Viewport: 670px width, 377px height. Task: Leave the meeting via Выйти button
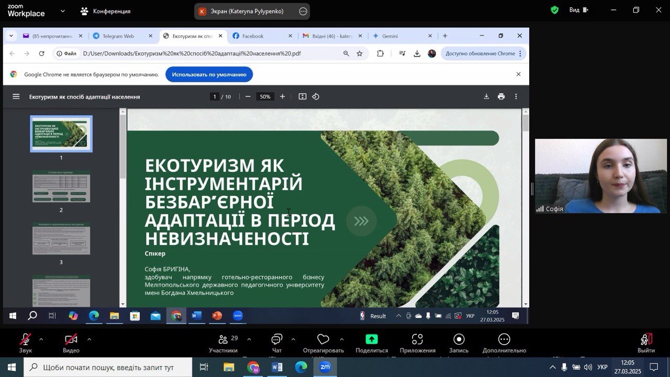coord(646,342)
